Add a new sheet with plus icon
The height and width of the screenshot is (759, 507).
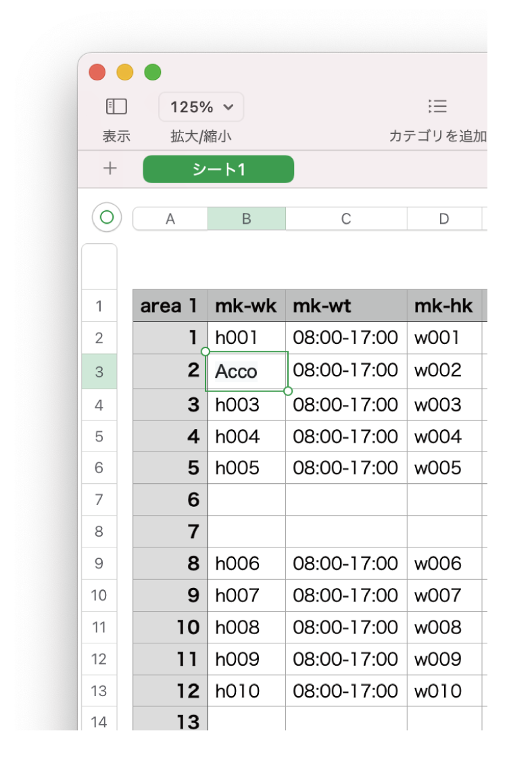[x=110, y=169]
